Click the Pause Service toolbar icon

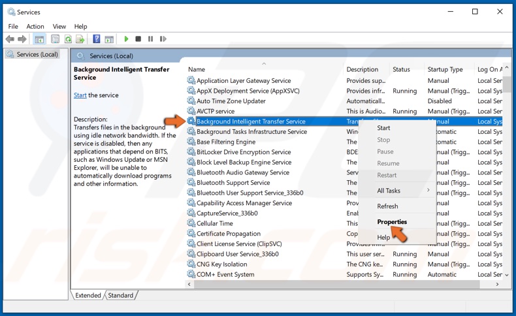150,39
